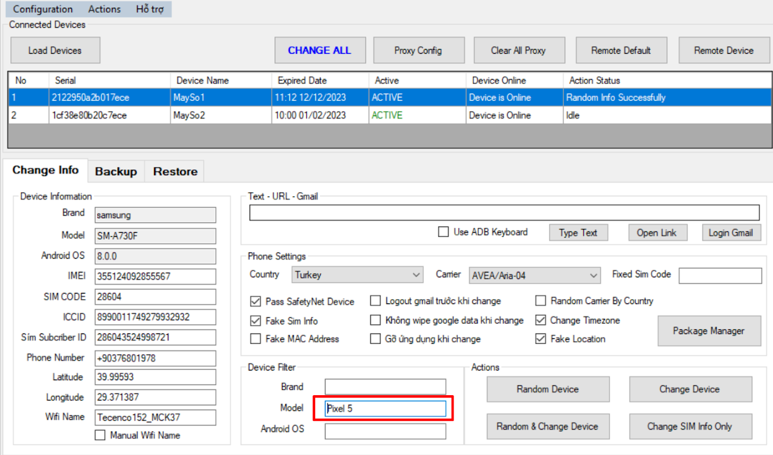
Task: Click Change SIM Info Only
Action: 690,427
